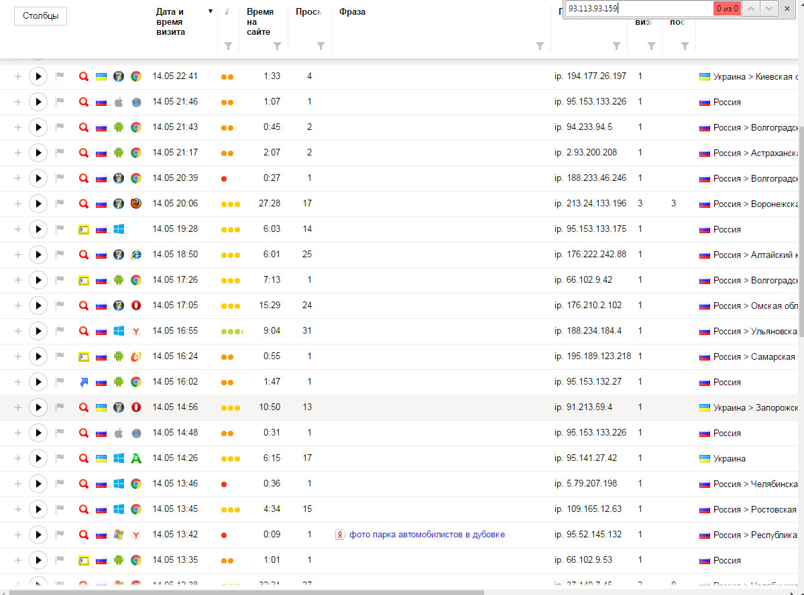Go to previous find result
The width and height of the screenshot is (804, 595).
(750, 8)
